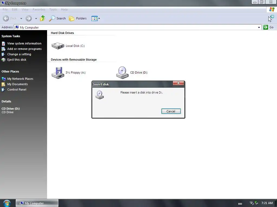Close the Insert disk dialog with X
Image resolution: width=277 pixels, height=207 pixels.
[178, 83]
